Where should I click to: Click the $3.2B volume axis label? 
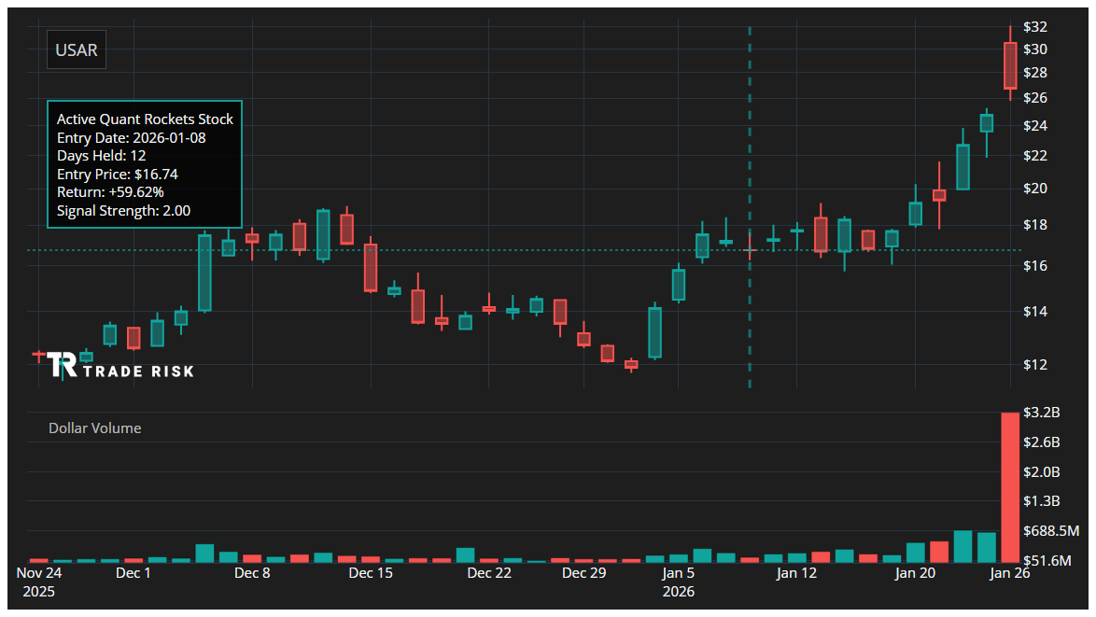1042,413
